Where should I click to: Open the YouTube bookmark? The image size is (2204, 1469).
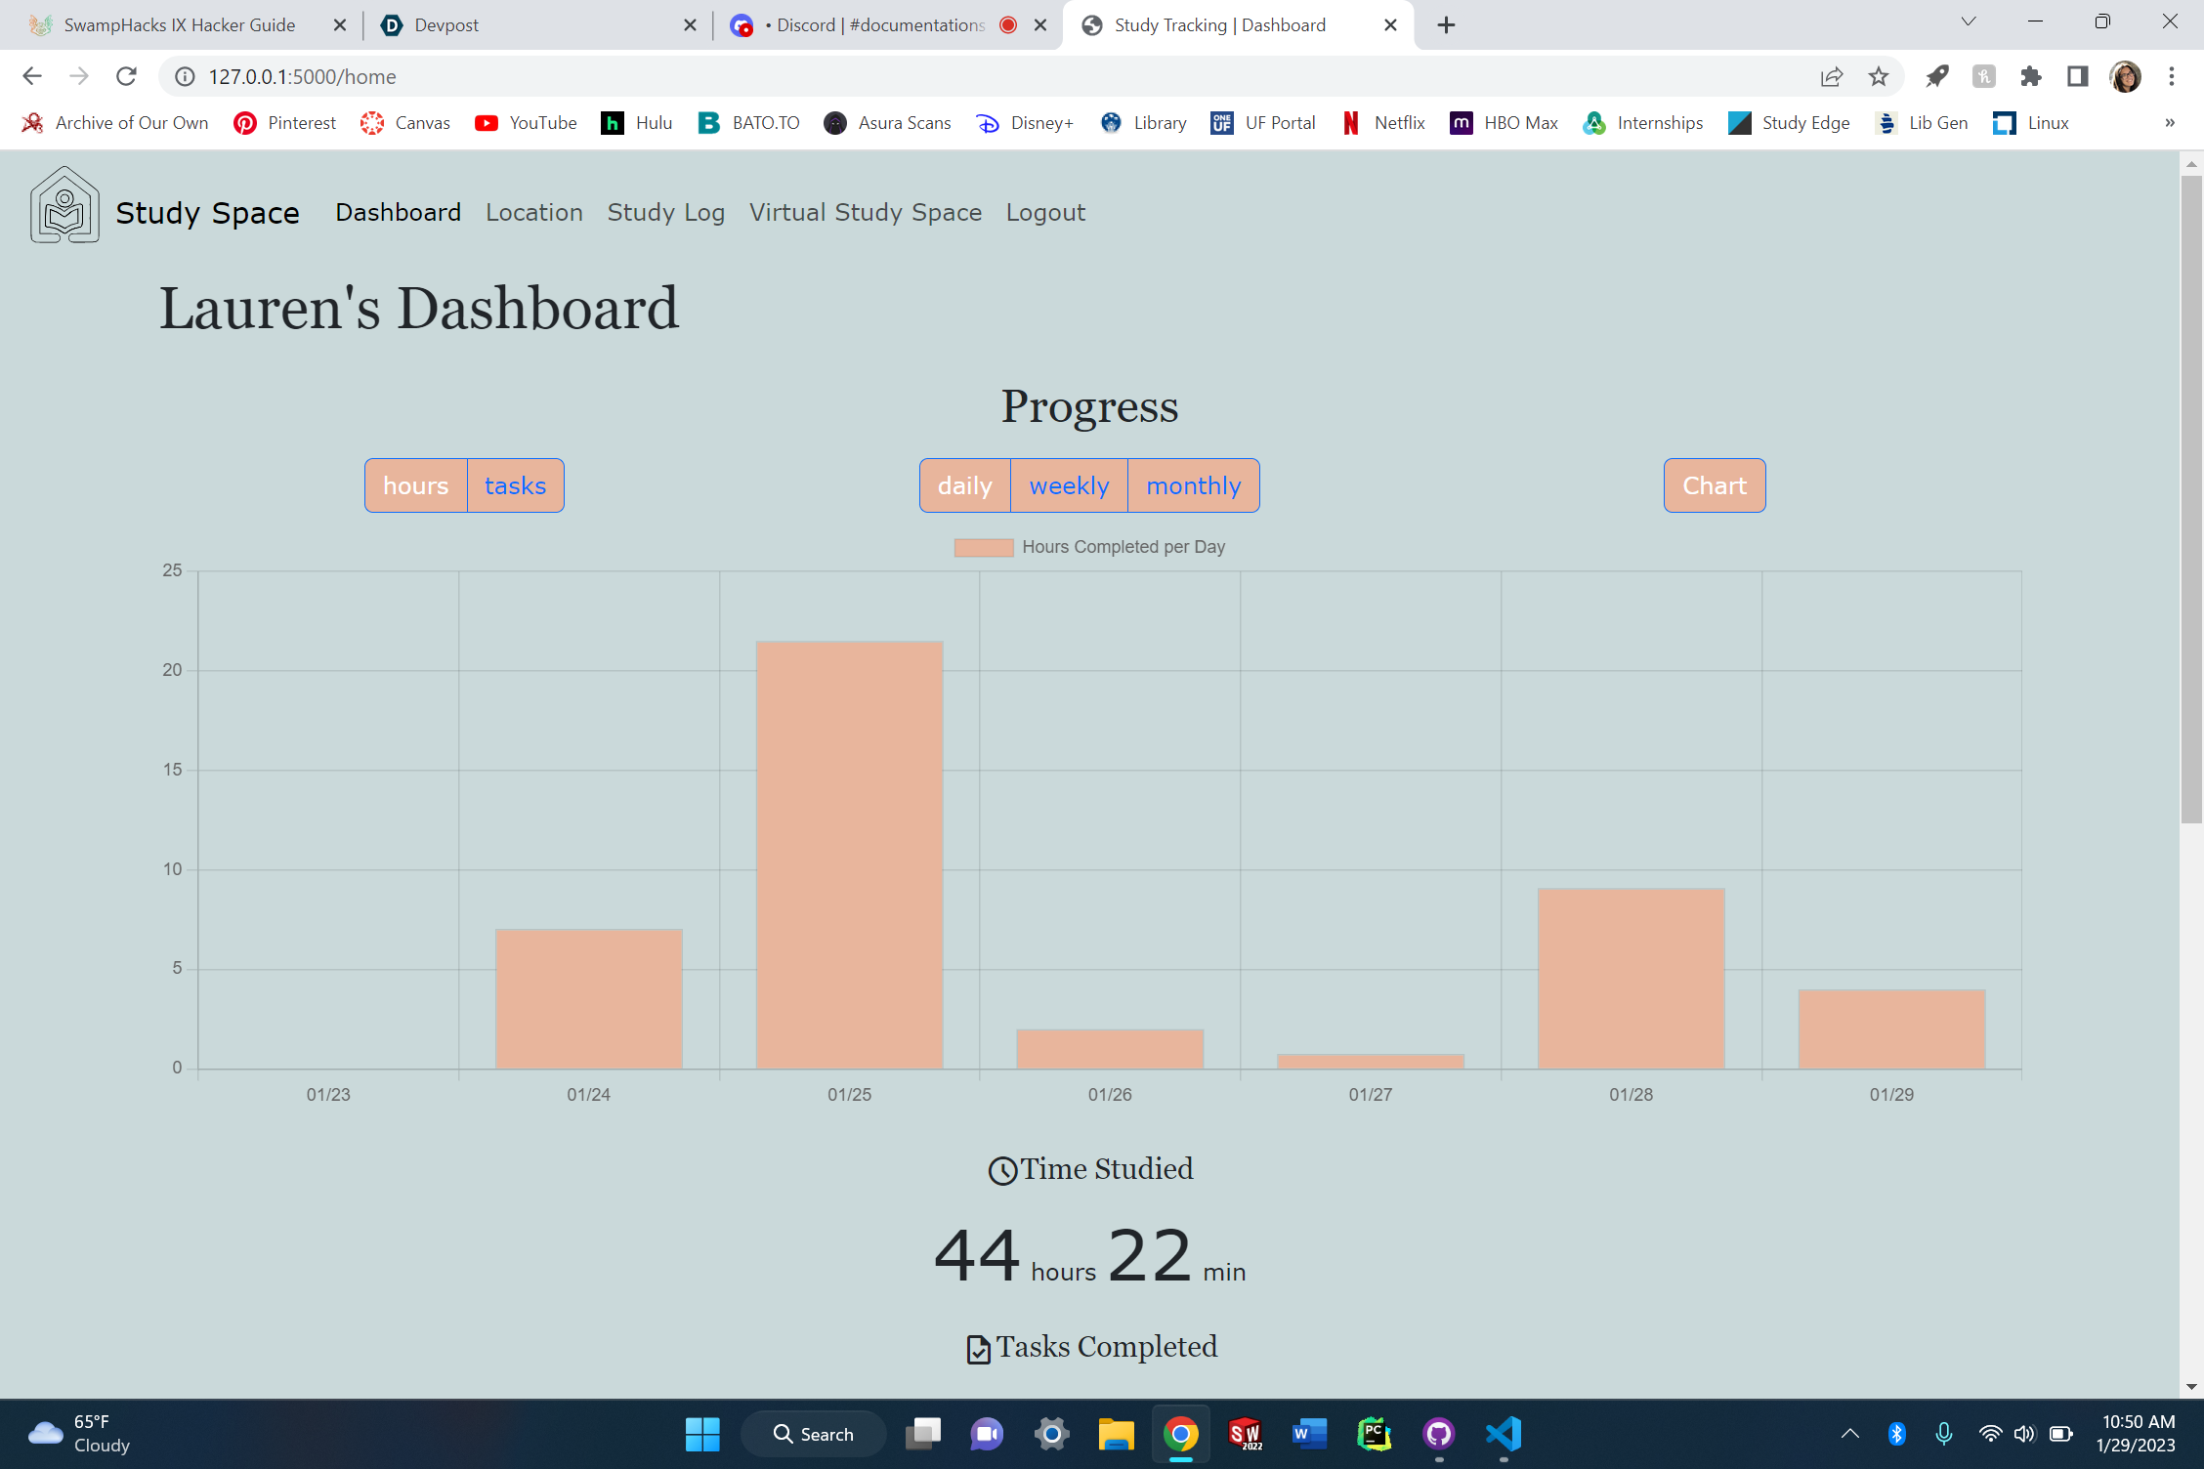526,123
